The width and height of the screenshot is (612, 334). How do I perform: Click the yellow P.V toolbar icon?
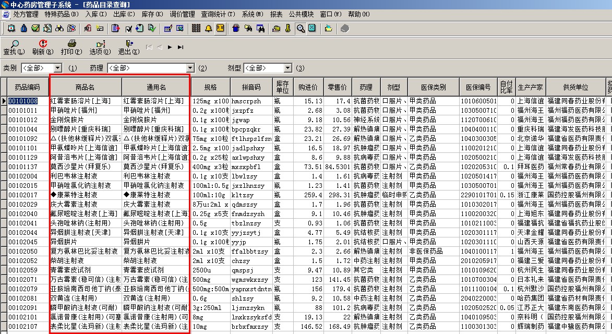point(220,29)
